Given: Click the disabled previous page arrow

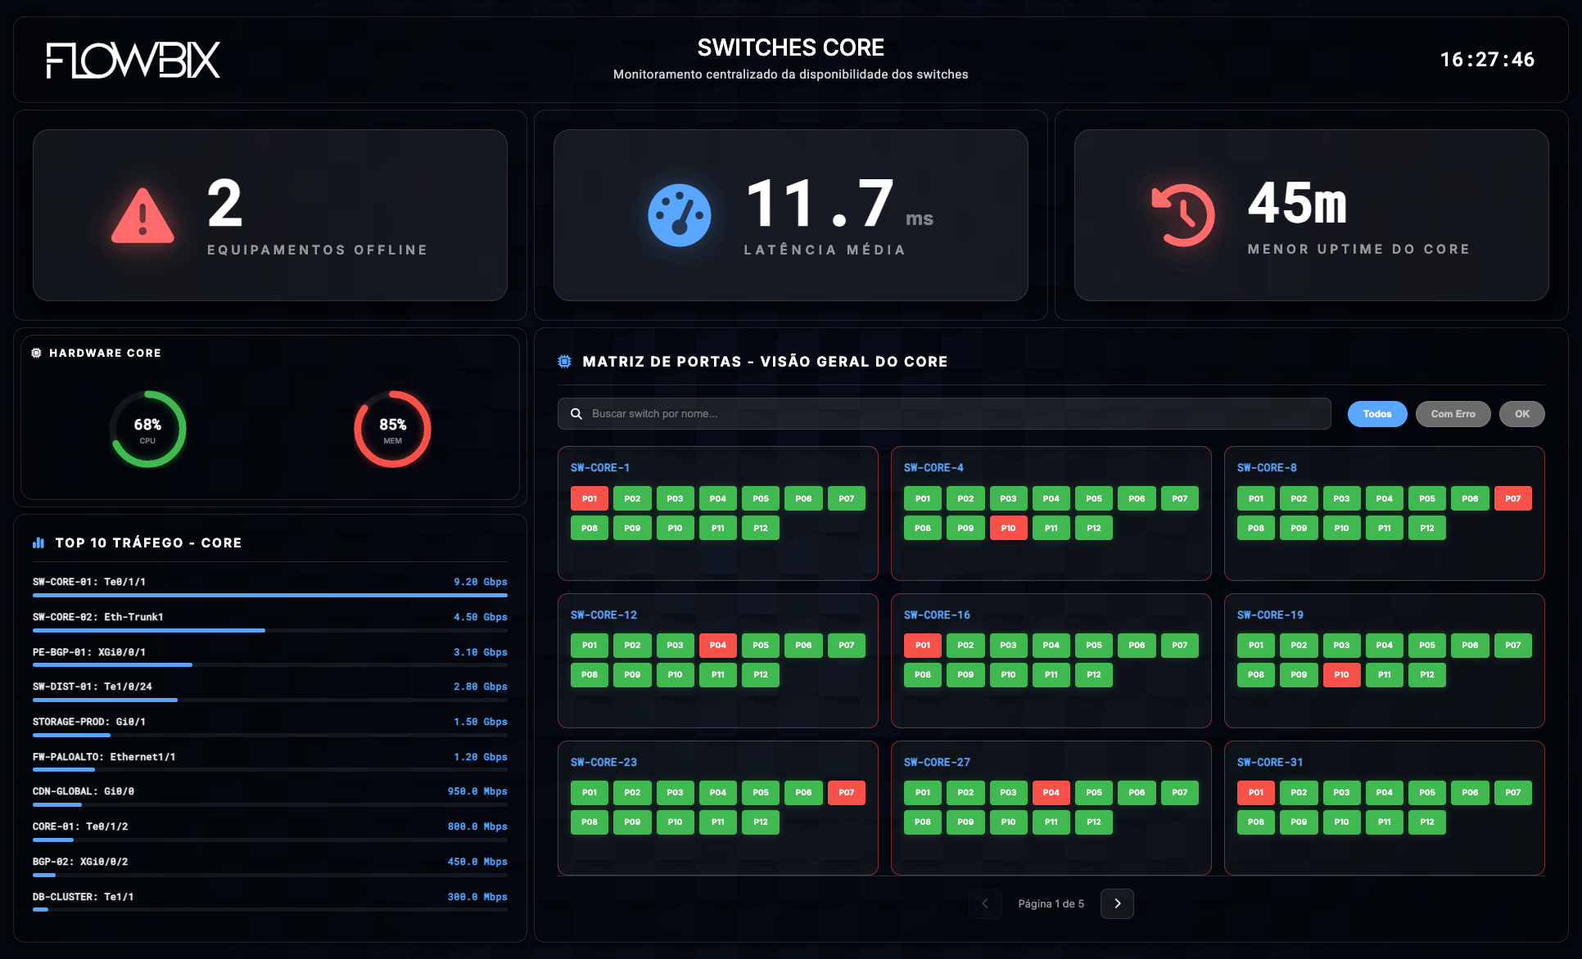Looking at the screenshot, I should point(985,903).
